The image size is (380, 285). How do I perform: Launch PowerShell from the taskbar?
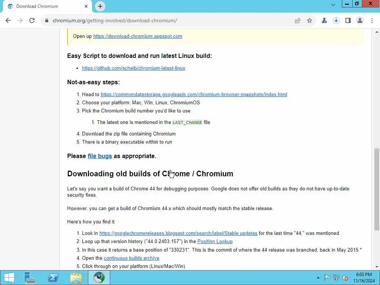coord(53,278)
